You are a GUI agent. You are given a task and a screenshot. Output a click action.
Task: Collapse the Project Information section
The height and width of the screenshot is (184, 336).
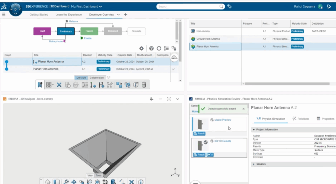[254, 130]
